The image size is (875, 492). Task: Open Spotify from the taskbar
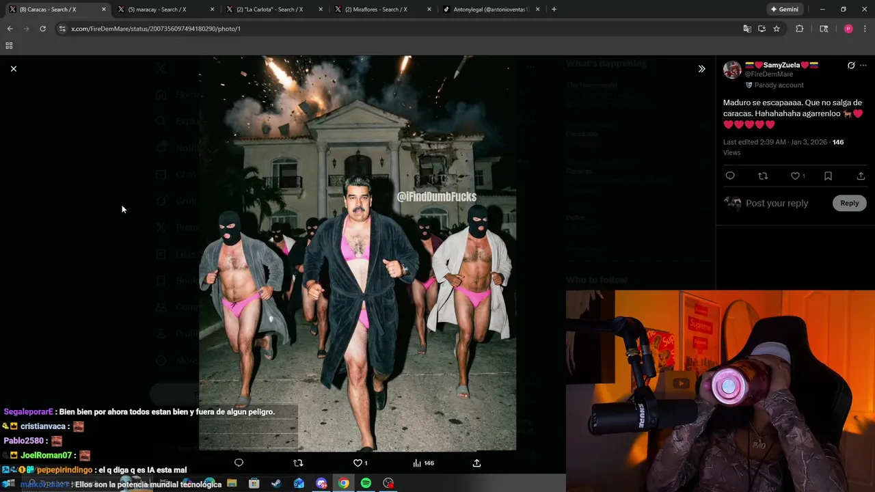point(366,483)
